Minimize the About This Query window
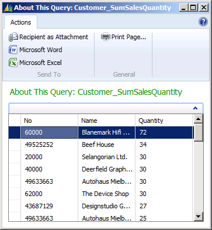 tap(183, 8)
